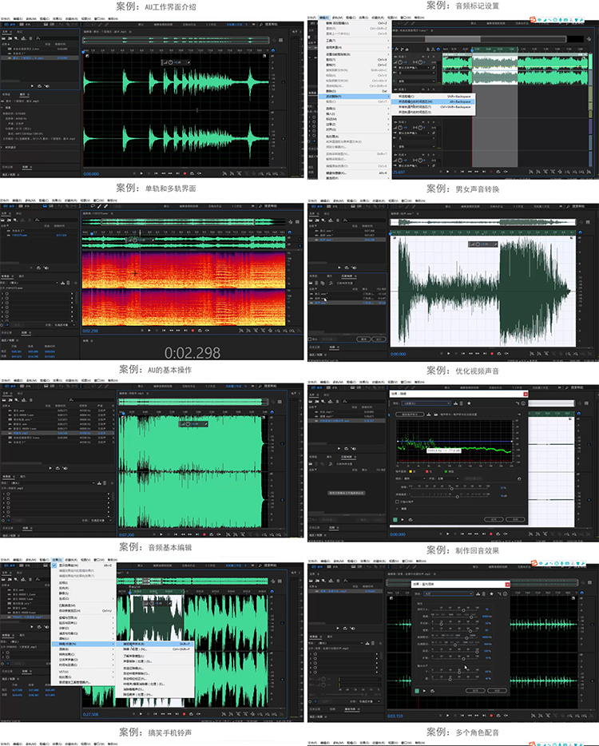Click timecode 0:00.000 in AU工作界面介绍
This screenshot has height=746, width=599.
pos(91,173)
